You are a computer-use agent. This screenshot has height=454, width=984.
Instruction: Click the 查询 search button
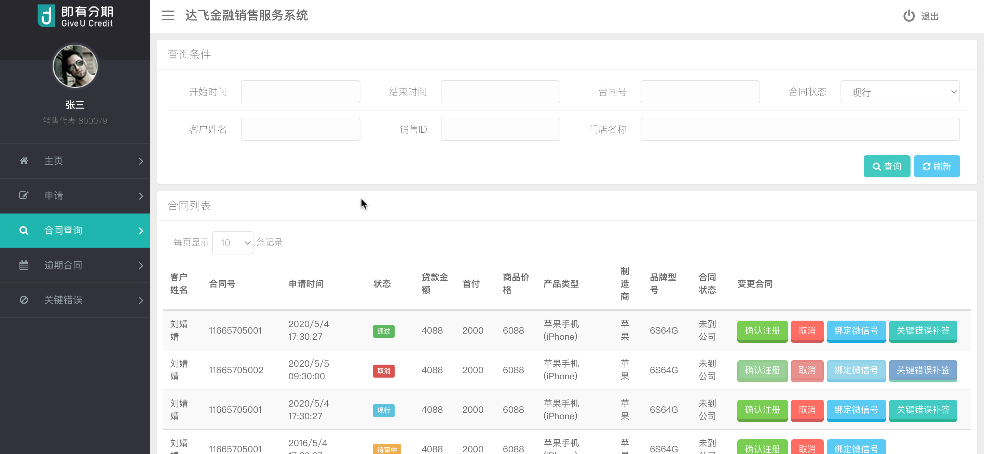(x=887, y=166)
